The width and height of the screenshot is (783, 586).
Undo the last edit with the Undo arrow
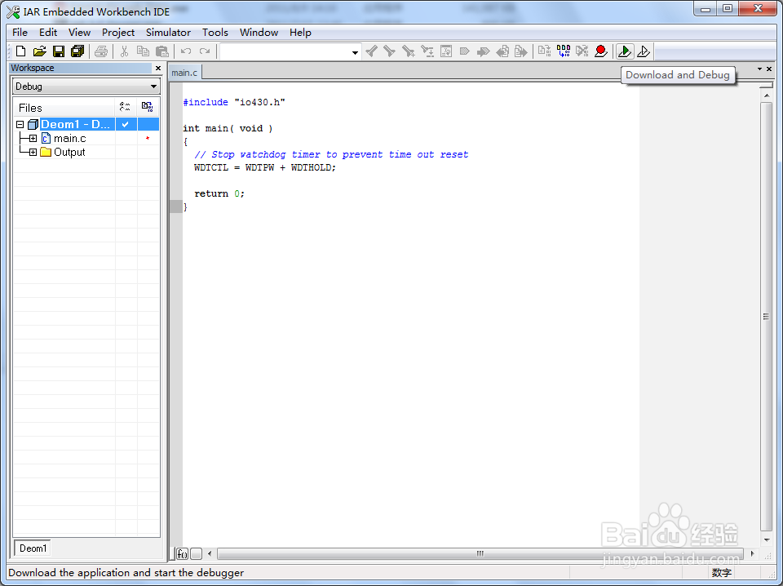[x=186, y=51]
